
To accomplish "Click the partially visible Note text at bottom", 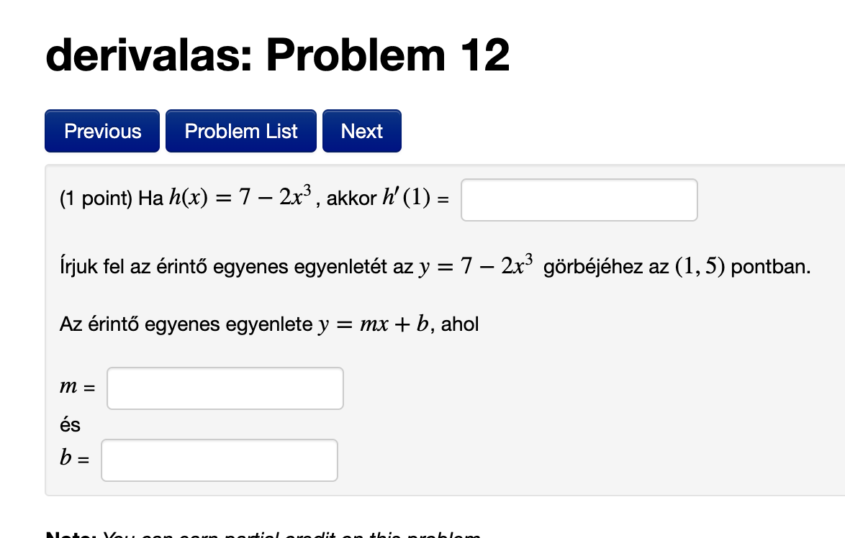I will click(x=263, y=534).
